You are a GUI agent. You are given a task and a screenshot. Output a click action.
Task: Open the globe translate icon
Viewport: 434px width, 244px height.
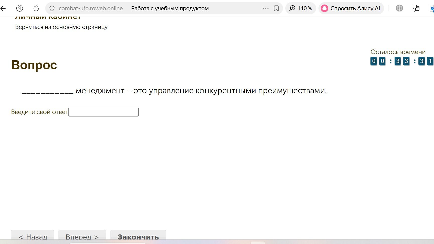[399, 8]
